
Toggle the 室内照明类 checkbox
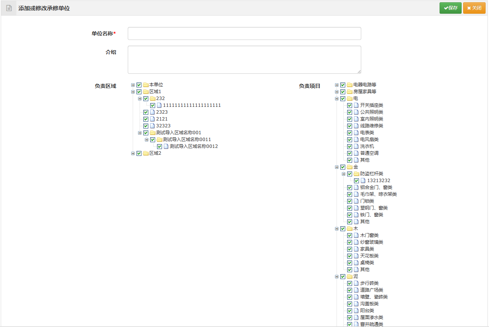349,119
